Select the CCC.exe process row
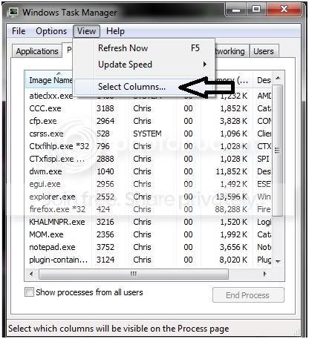 [x=149, y=108]
